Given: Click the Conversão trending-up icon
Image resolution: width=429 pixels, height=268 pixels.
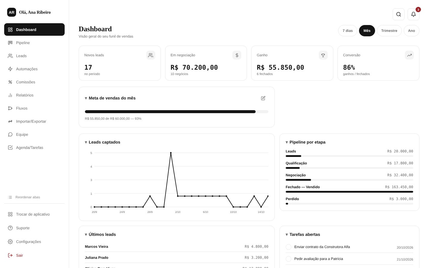Looking at the screenshot, I should pyautogui.click(x=409, y=55).
